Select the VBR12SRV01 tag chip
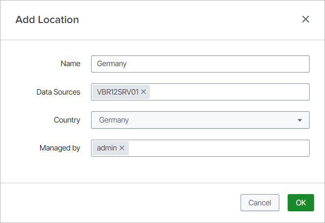 point(118,92)
